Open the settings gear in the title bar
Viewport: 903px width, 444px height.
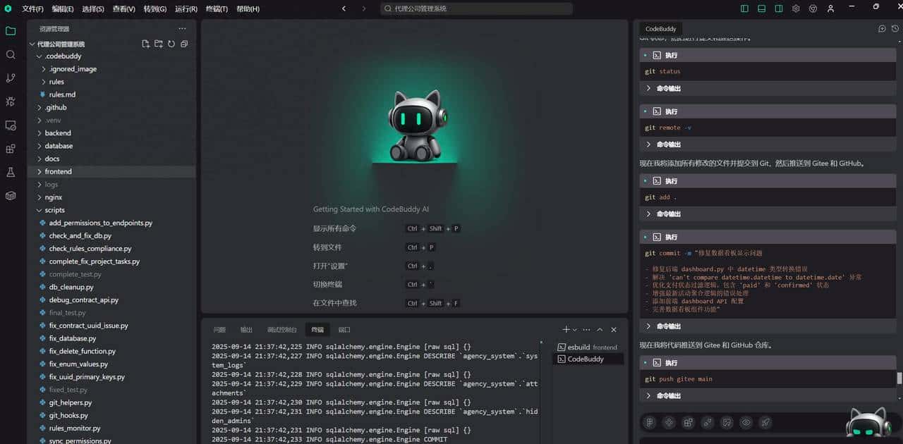point(796,8)
